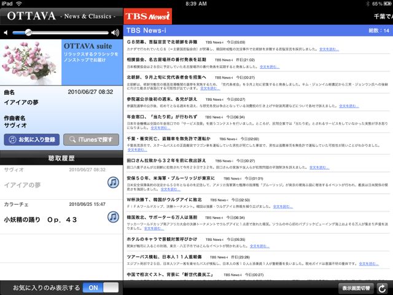Tap the low volume speaker icon

point(6,33)
